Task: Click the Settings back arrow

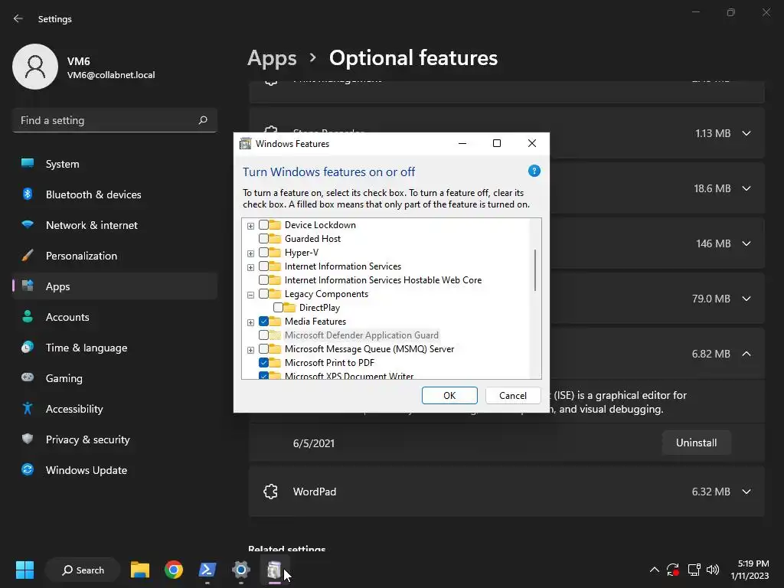Action: [x=18, y=18]
